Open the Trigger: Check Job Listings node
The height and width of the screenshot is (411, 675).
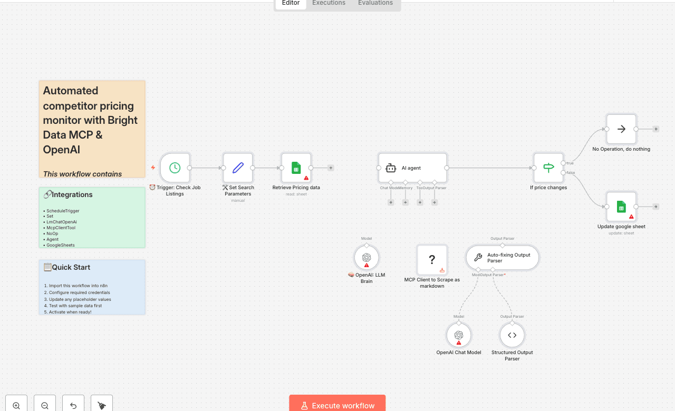175,167
